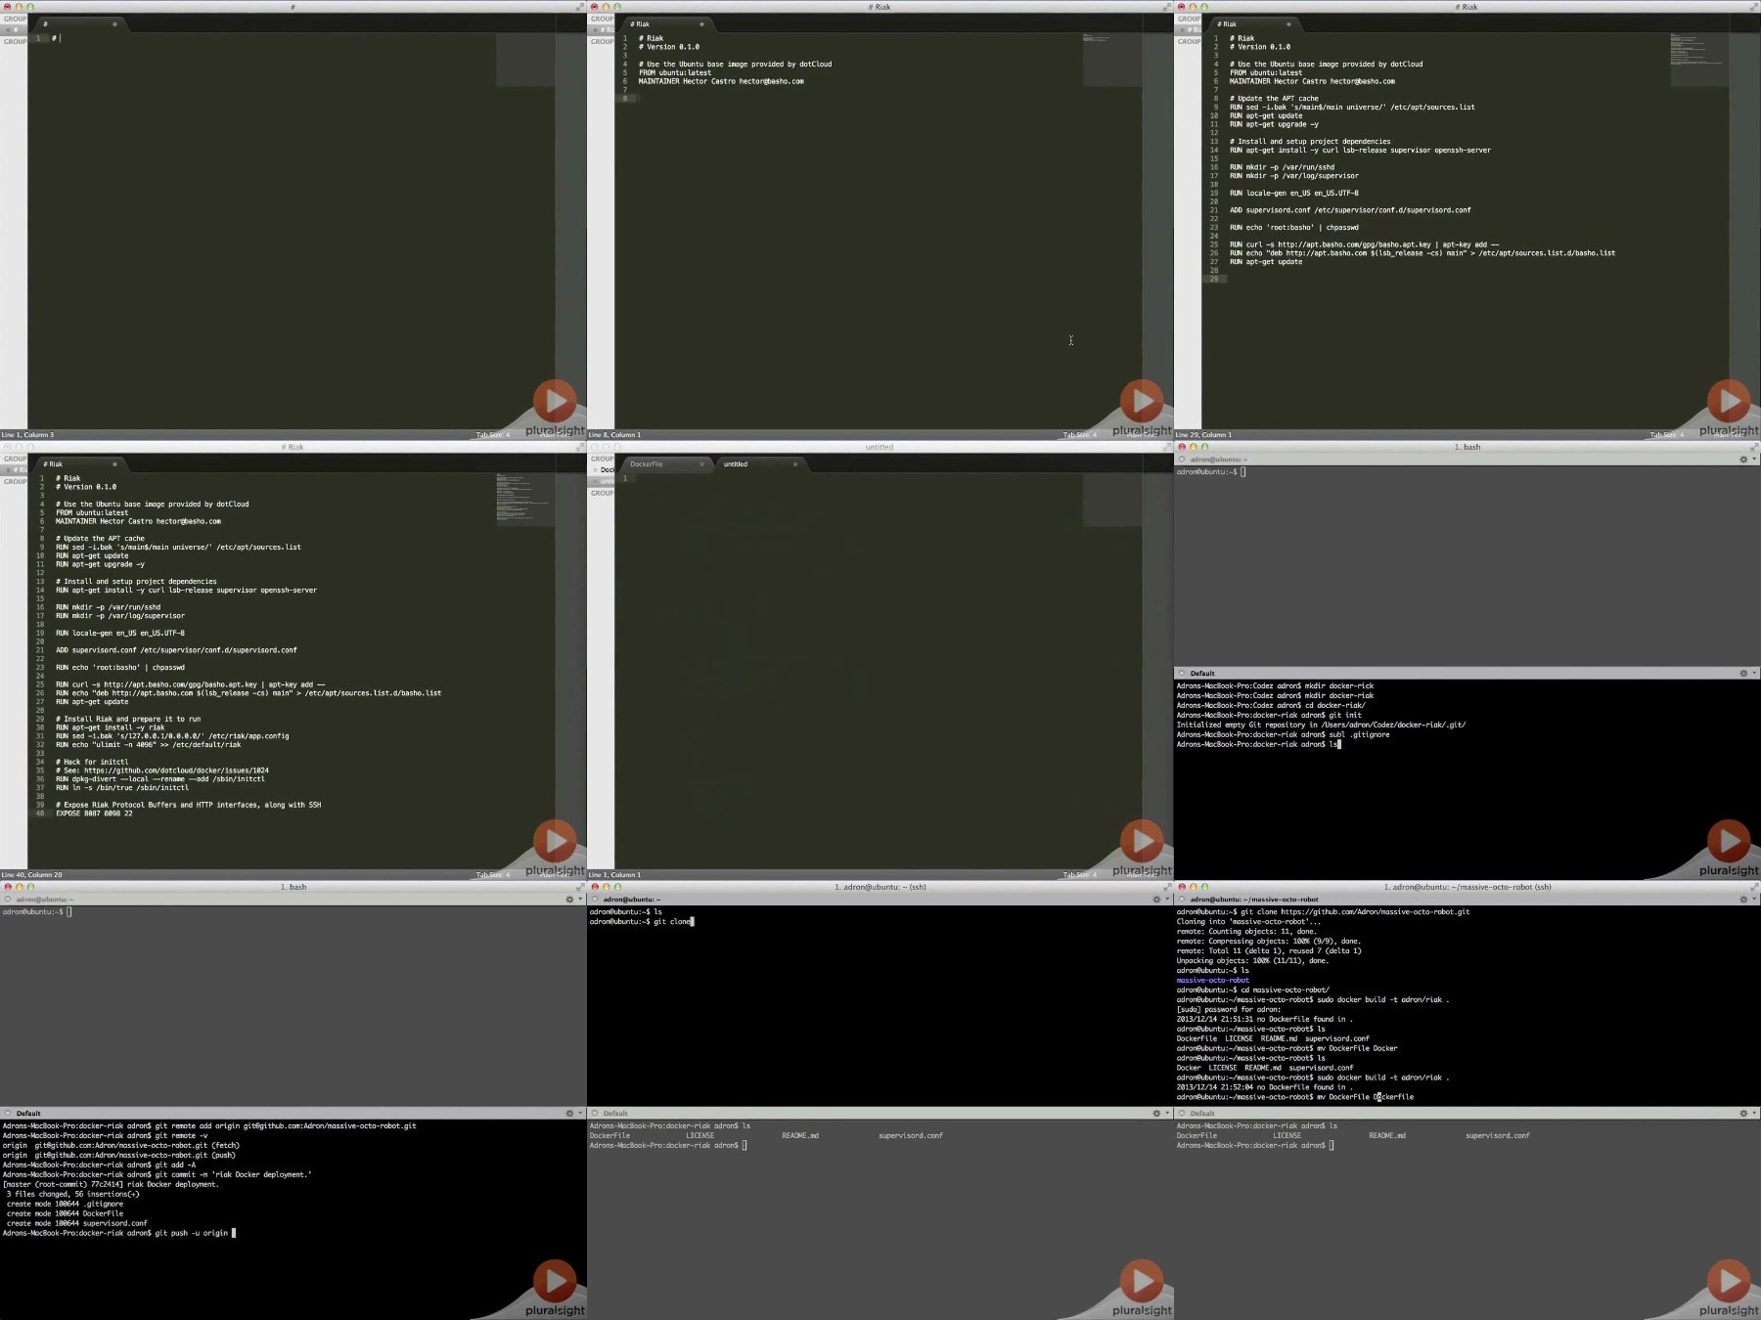Expand arrow beside gear on adron@ubuntu bar in 'git clone' frame
The width and height of the screenshot is (1761, 1320).
coord(1167,900)
